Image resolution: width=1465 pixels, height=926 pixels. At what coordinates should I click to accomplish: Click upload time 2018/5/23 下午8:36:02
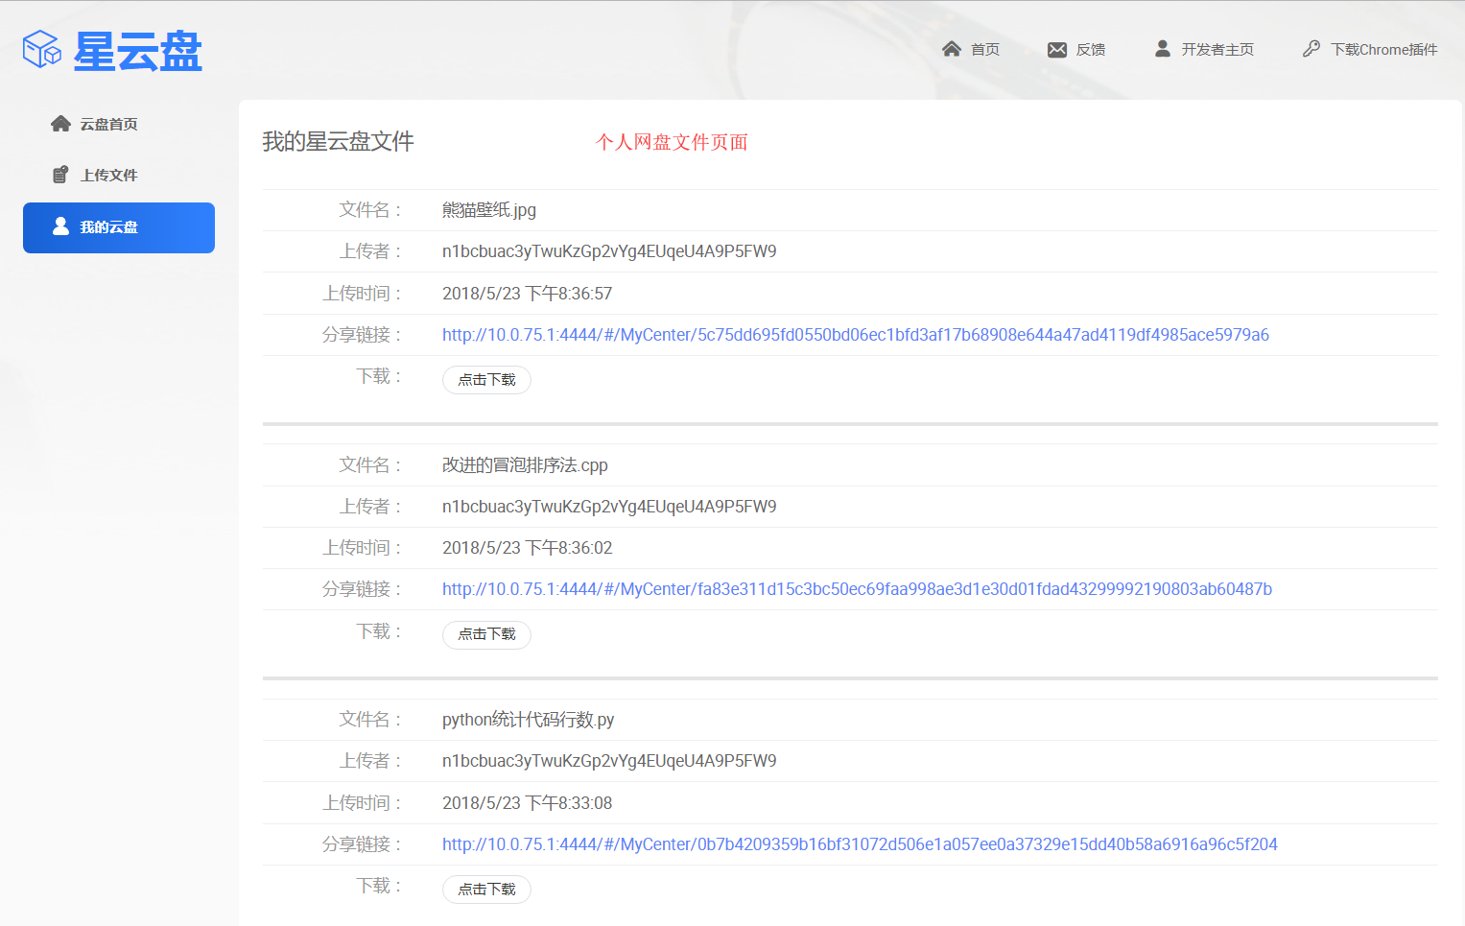[x=527, y=548]
